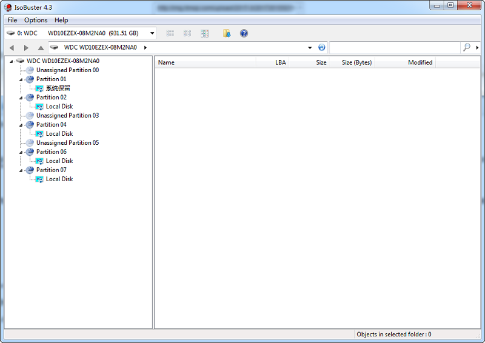The height and width of the screenshot is (343, 485).
Task: Select the 系统保留 volume
Action: click(x=58, y=88)
